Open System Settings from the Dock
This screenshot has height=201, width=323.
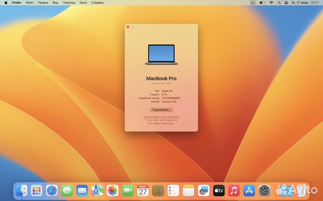tap(264, 191)
